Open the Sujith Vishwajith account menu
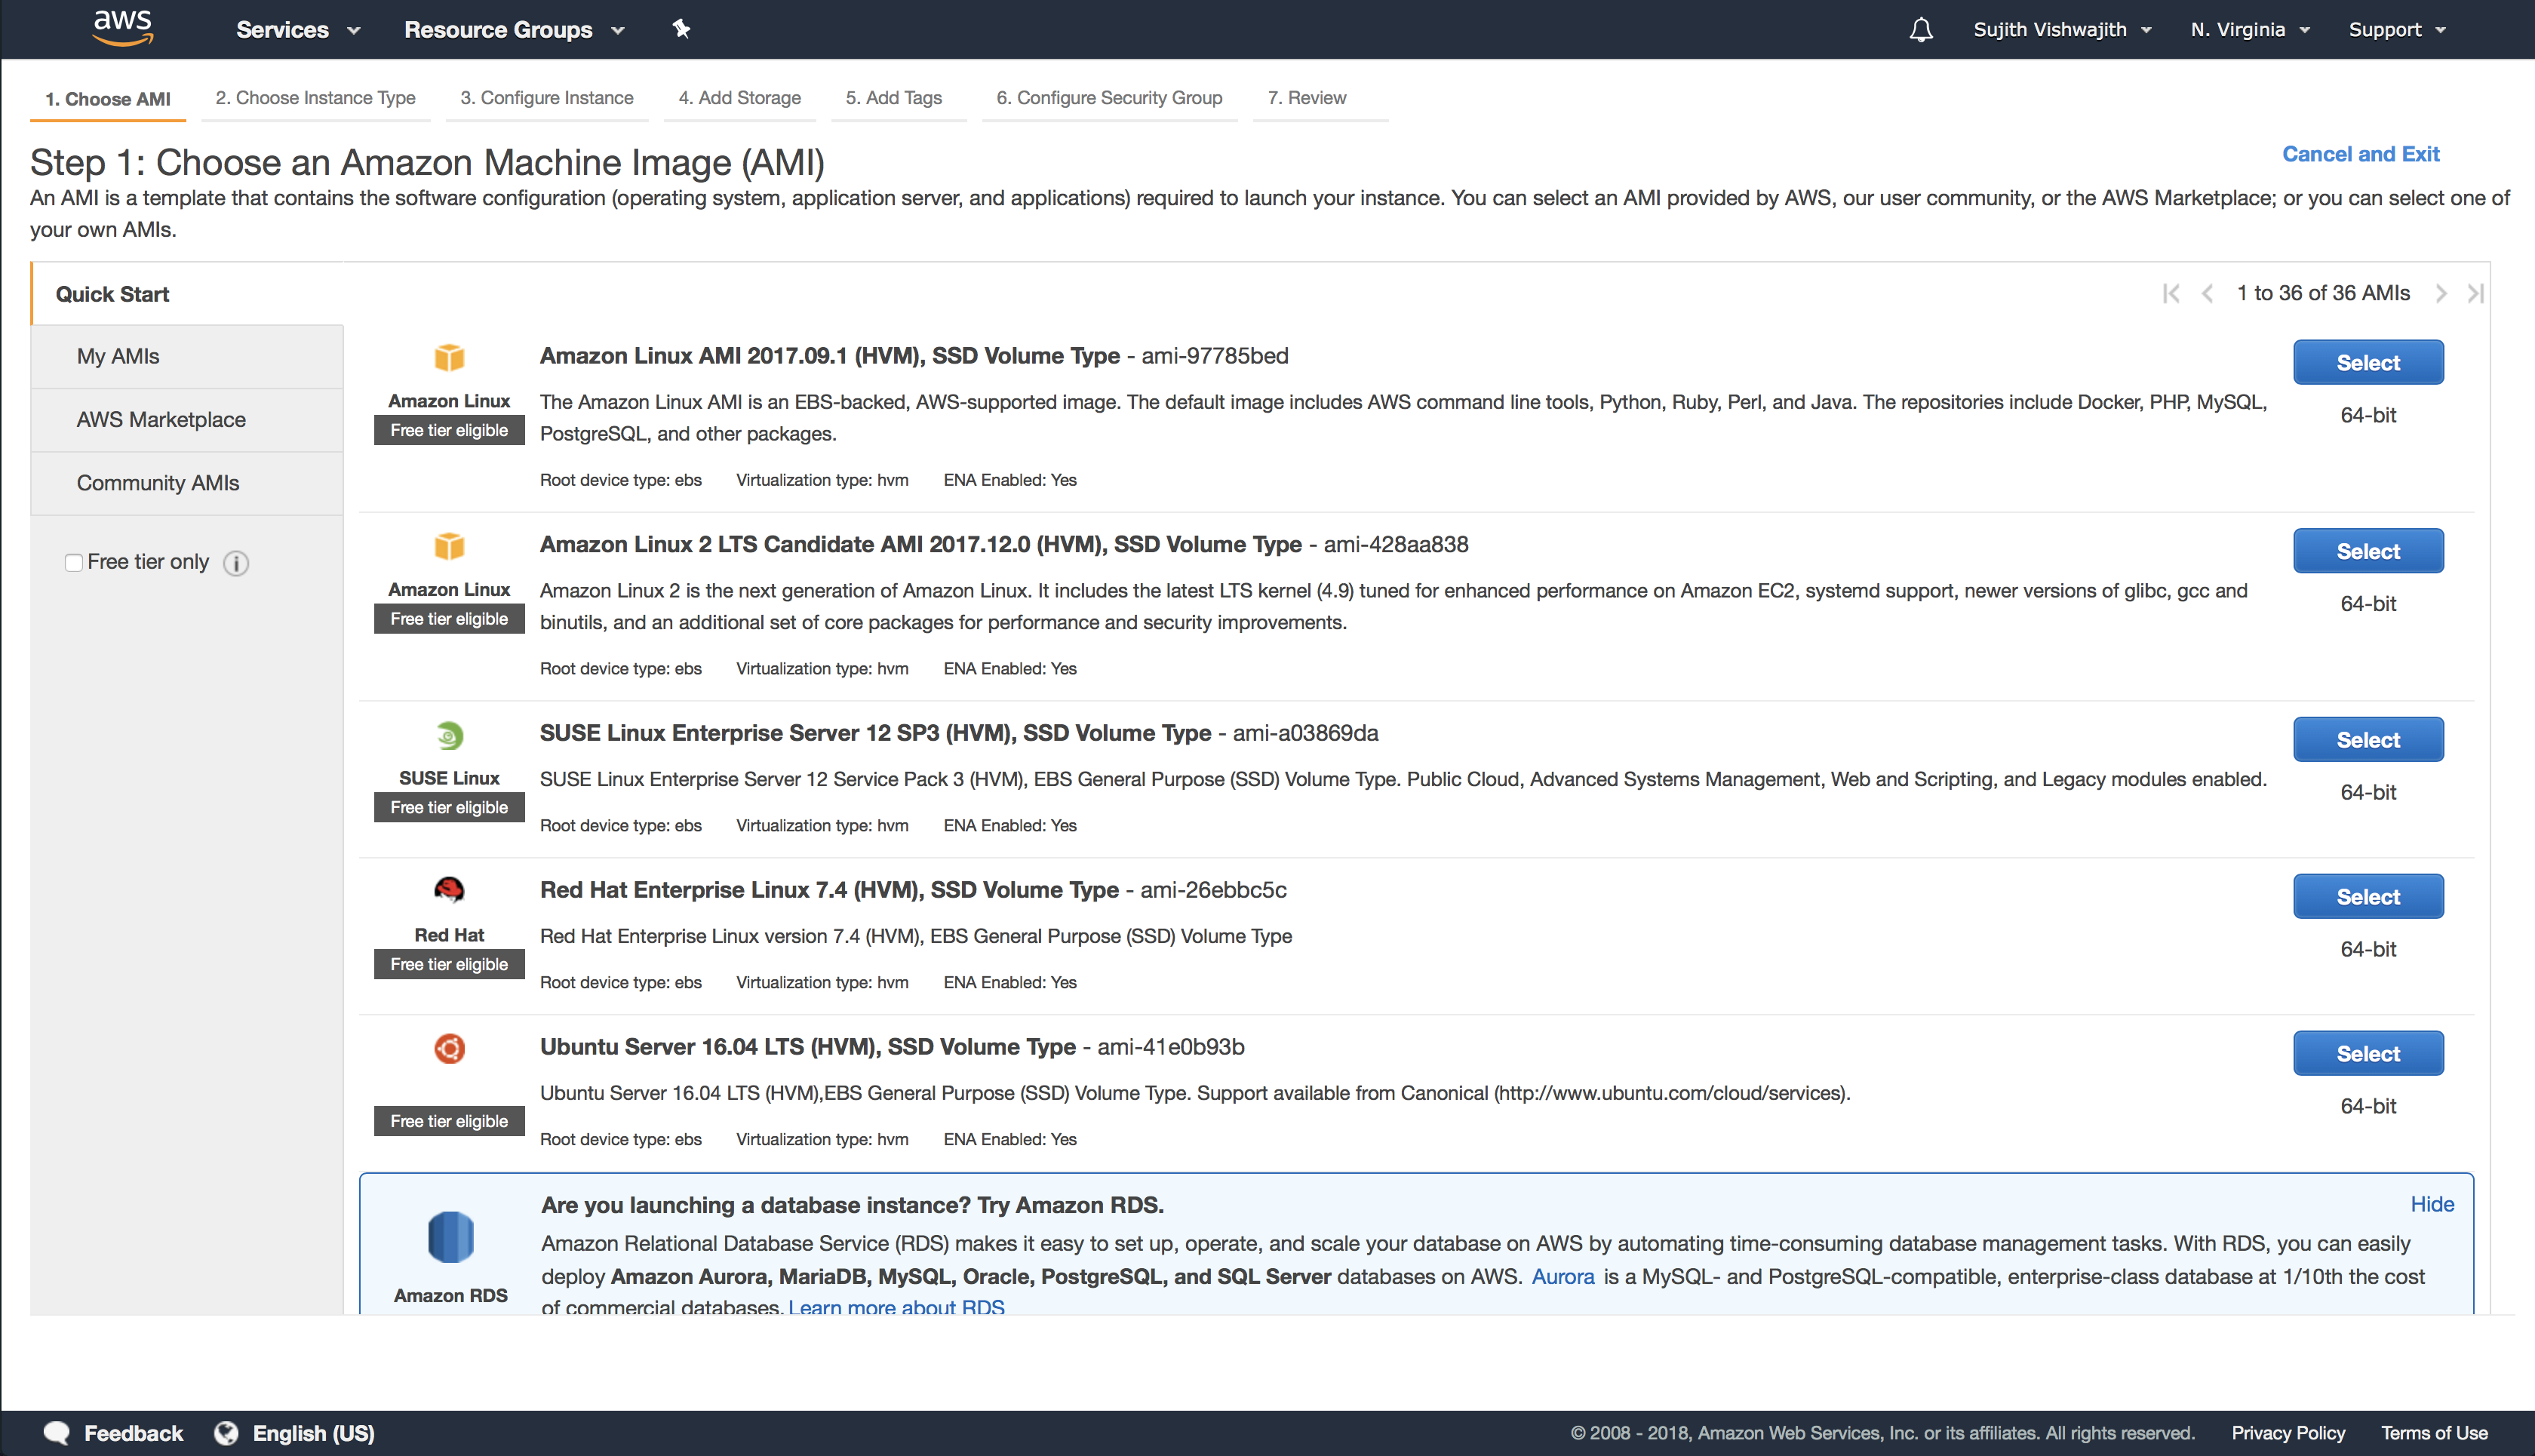Viewport: 2535px width, 1456px height. [2062, 30]
